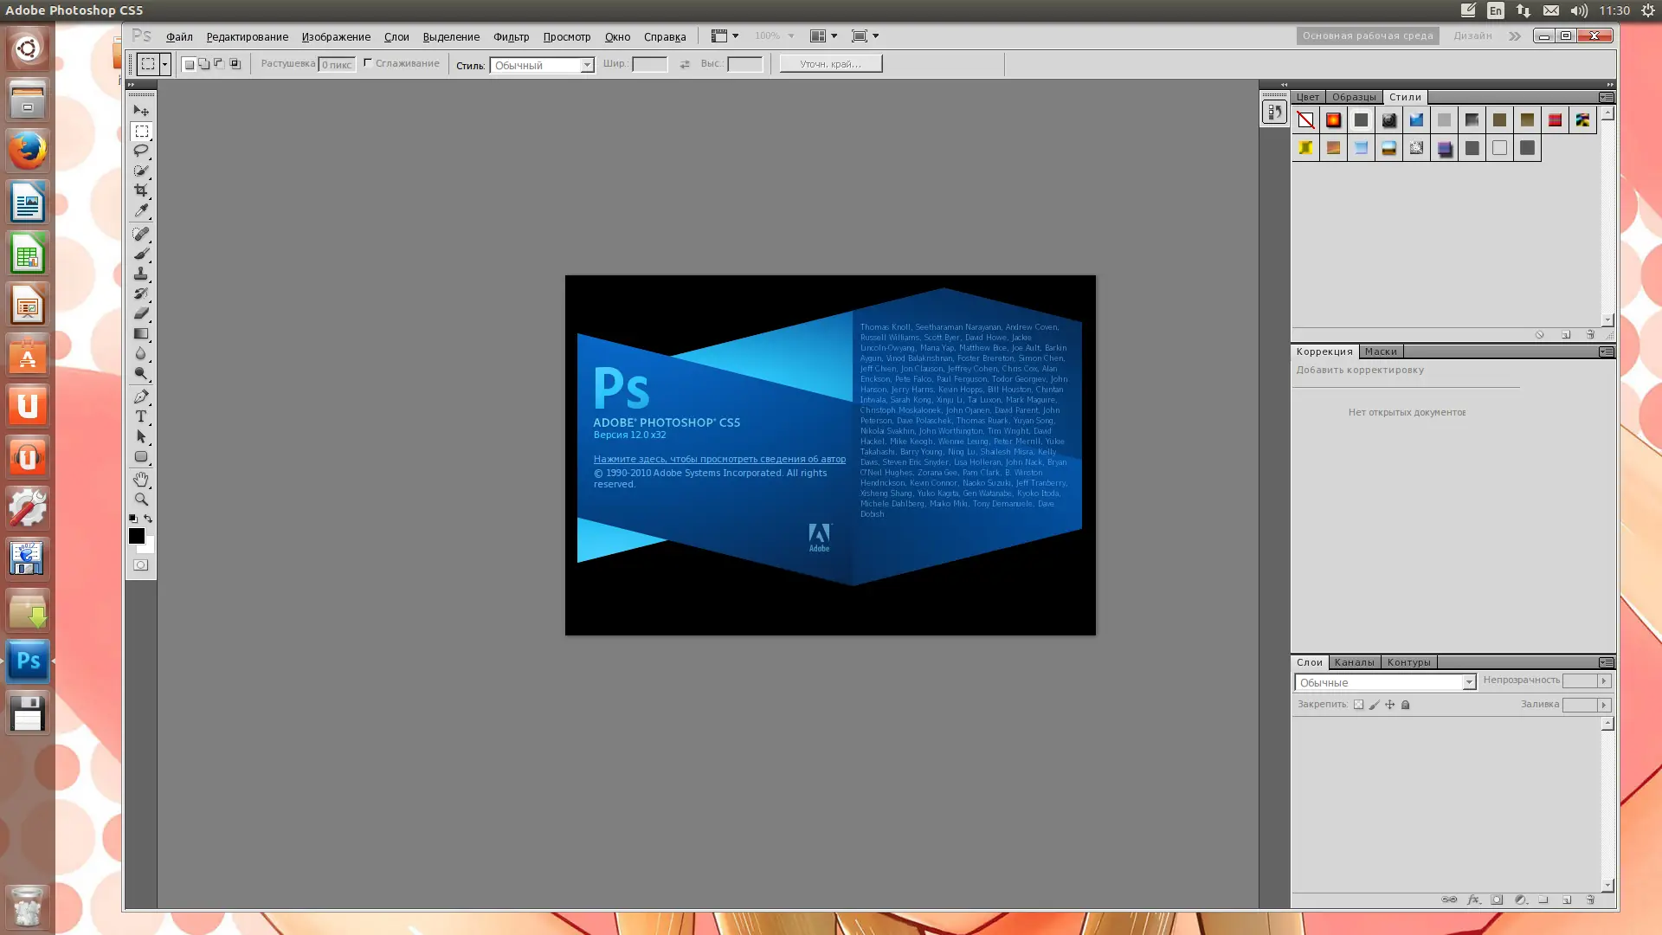Open the Непрозрачность slider arrow
This screenshot has width=1662, height=935.
pos(1603,680)
